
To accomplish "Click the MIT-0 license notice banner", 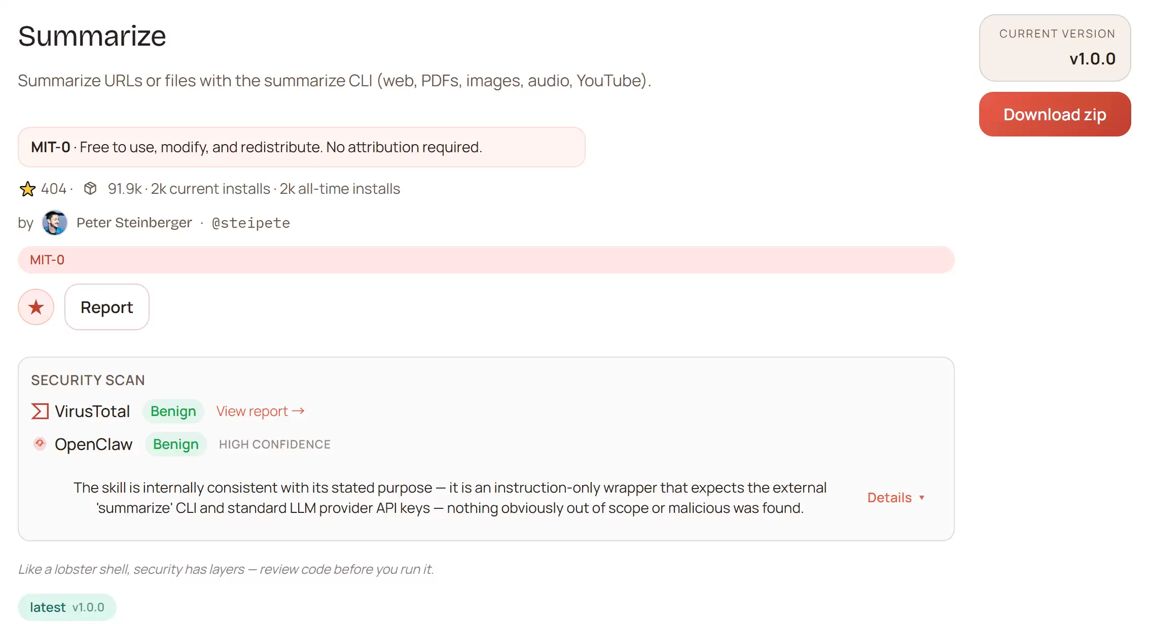I will 301,147.
